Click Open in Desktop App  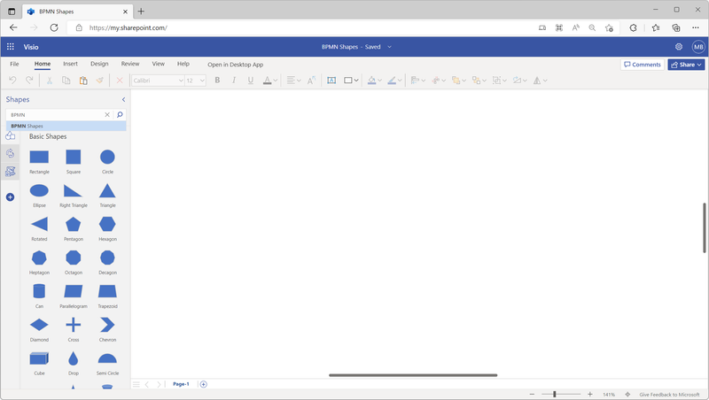[235, 65]
